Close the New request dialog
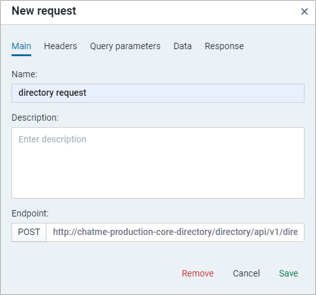The image size is (316, 295). (x=305, y=11)
